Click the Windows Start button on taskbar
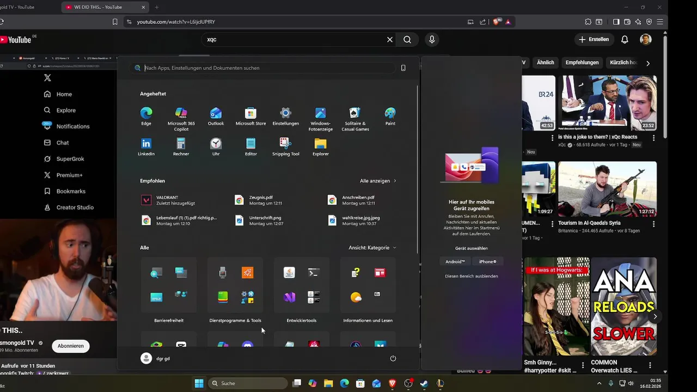 (x=199, y=383)
